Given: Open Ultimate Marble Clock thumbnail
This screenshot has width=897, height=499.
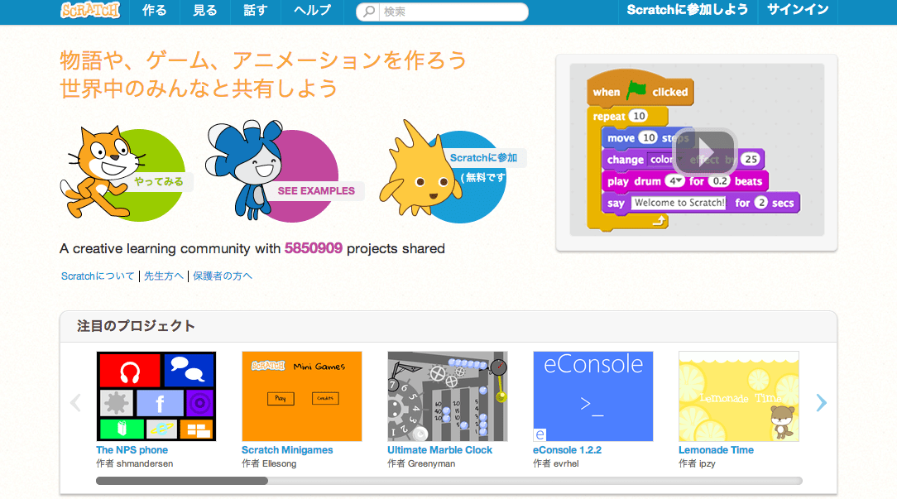Looking at the screenshot, I should [x=448, y=396].
